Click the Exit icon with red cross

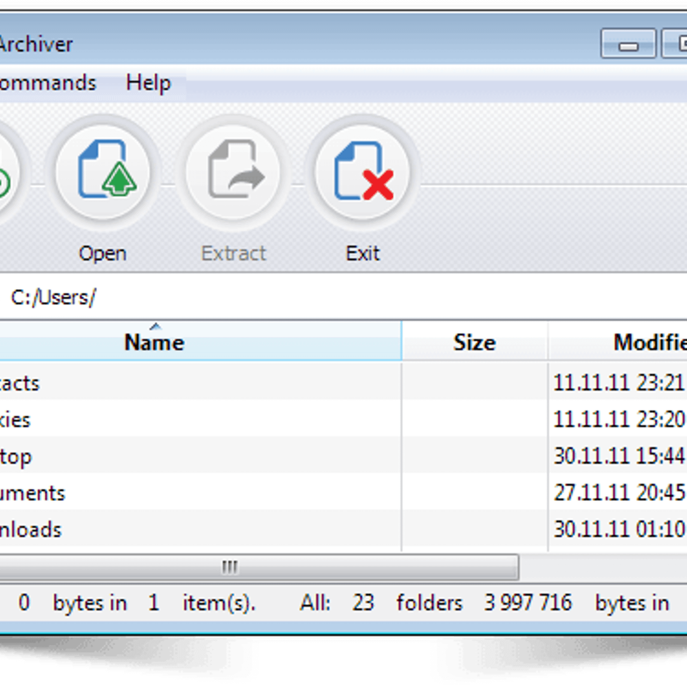coord(363,172)
